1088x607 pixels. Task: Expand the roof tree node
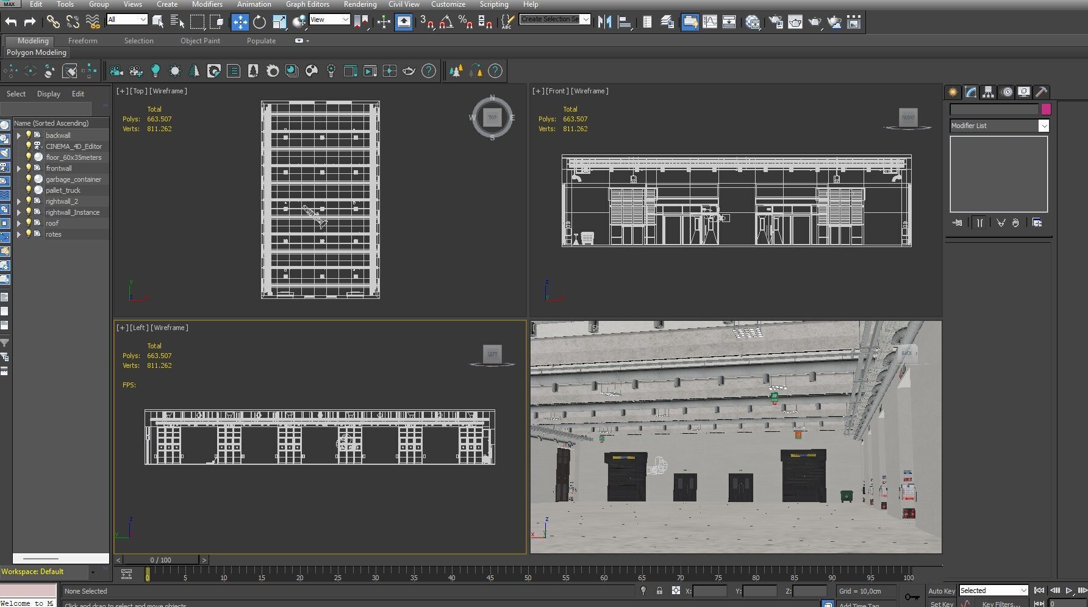(x=18, y=223)
